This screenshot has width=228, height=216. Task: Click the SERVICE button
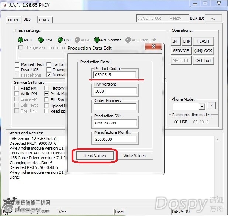pyautogui.click(x=181, y=51)
